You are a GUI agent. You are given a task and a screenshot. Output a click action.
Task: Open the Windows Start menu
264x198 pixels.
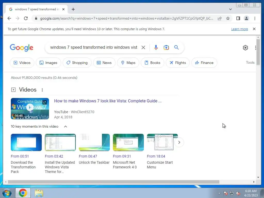7,193
